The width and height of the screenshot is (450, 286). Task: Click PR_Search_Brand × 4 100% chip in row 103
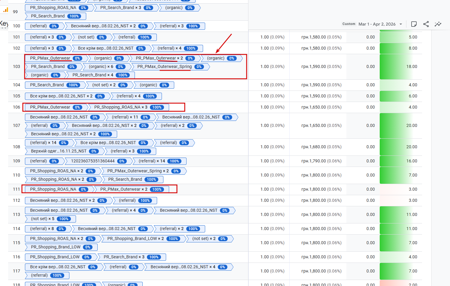coord(101,75)
